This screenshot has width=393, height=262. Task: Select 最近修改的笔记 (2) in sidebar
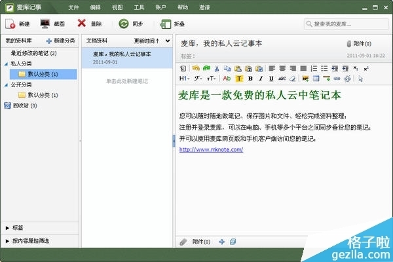tap(33, 53)
